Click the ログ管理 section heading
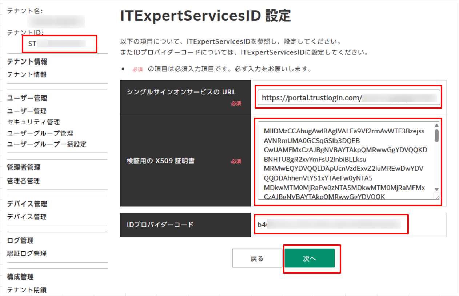The image size is (459, 296). [x=20, y=240]
